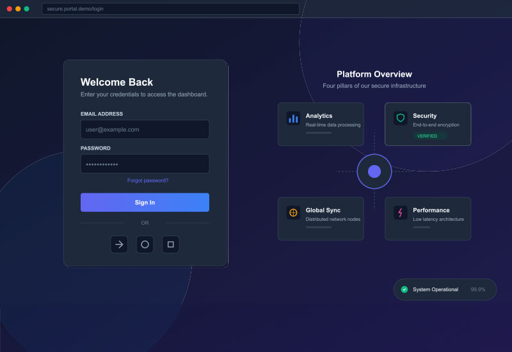The width and height of the screenshot is (512, 352).
Task: Click 'Four pillars of our secure infrastructure' text
Action: 374,86
